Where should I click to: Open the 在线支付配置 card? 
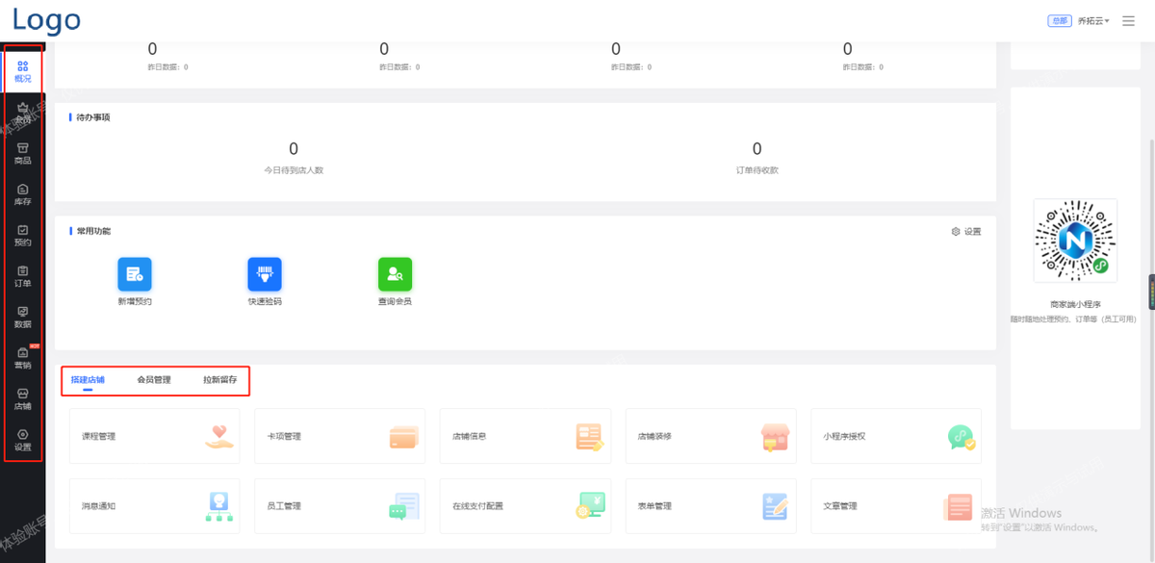pos(525,505)
